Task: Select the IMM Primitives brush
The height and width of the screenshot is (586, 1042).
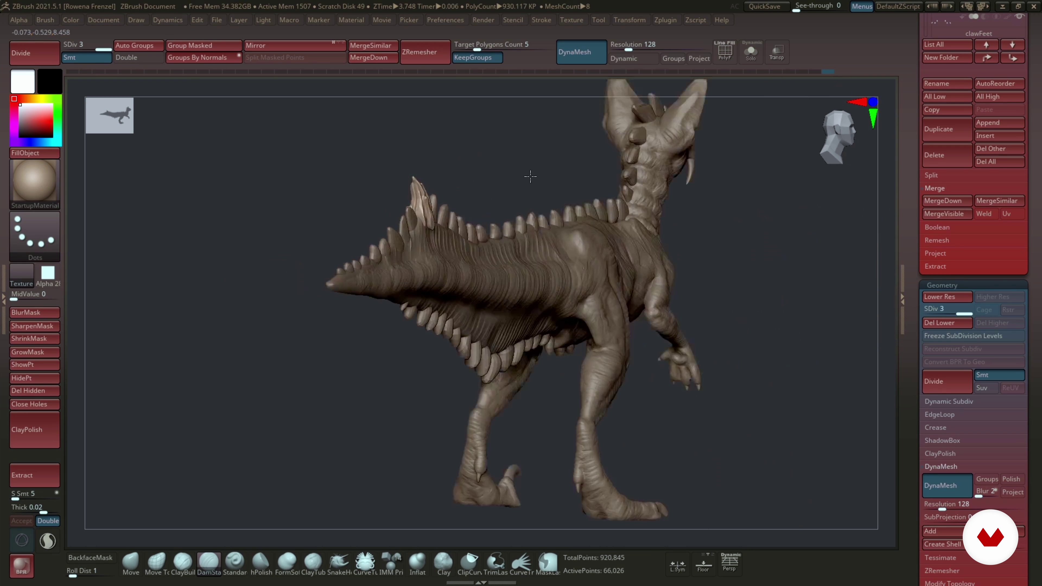Action: coord(391,564)
